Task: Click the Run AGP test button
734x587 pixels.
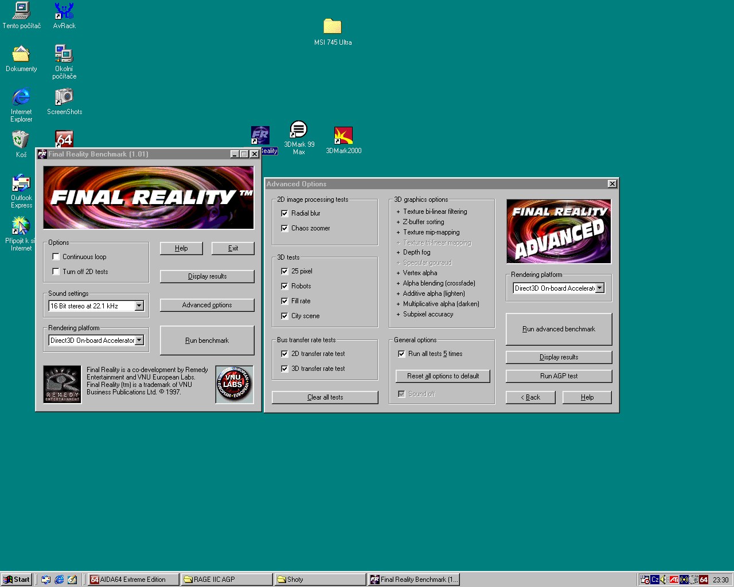Action: coord(559,376)
